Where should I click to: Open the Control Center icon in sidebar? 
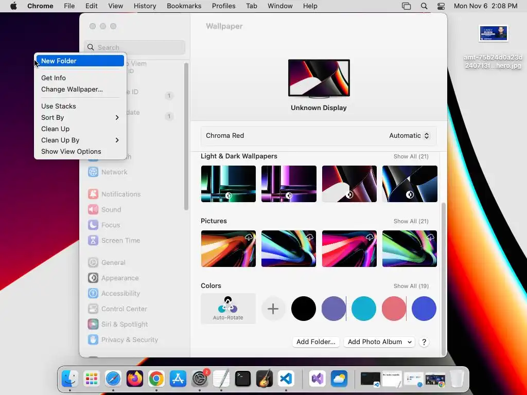click(x=93, y=309)
